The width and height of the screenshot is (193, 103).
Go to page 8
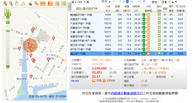pos(124,2)
